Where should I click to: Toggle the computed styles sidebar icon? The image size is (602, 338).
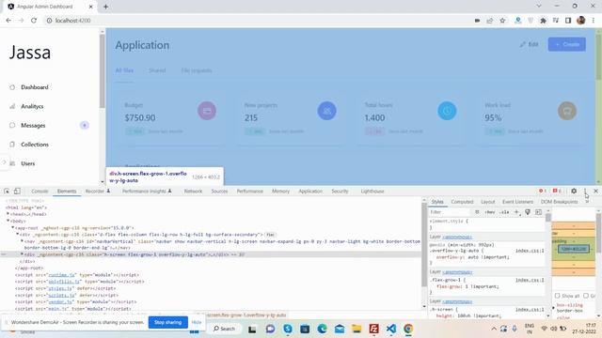pyautogui.click(x=538, y=212)
